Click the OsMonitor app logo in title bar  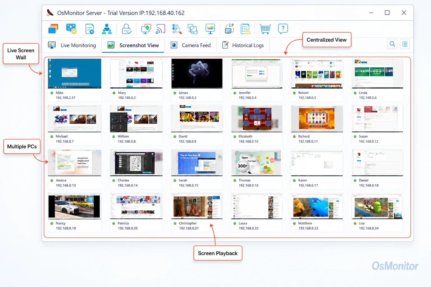tap(50, 13)
